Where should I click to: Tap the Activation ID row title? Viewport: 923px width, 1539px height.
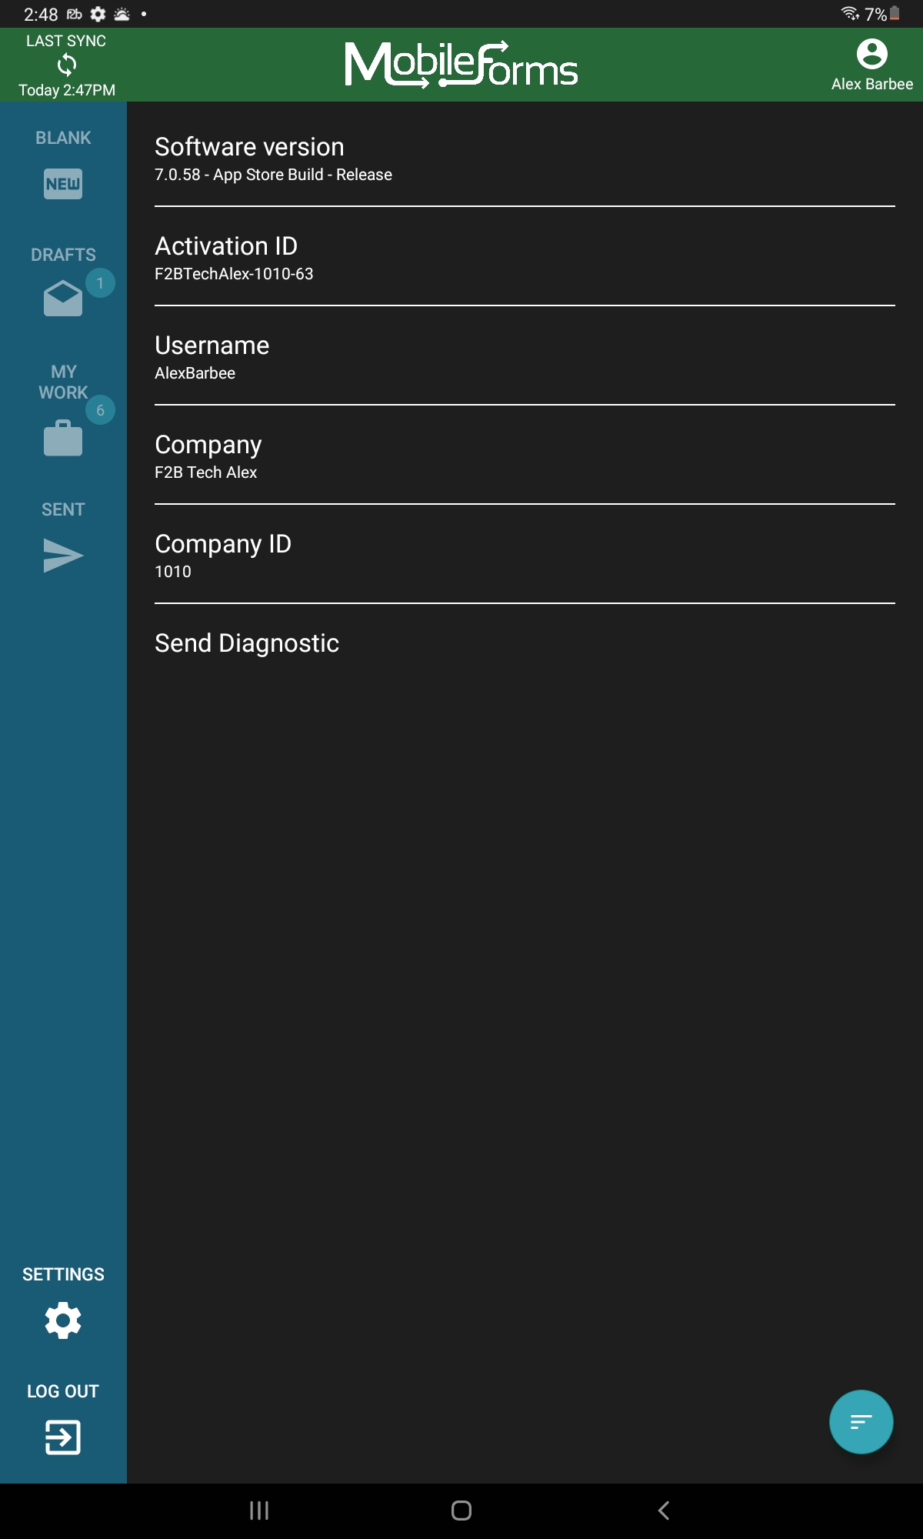pyautogui.click(x=226, y=246)
